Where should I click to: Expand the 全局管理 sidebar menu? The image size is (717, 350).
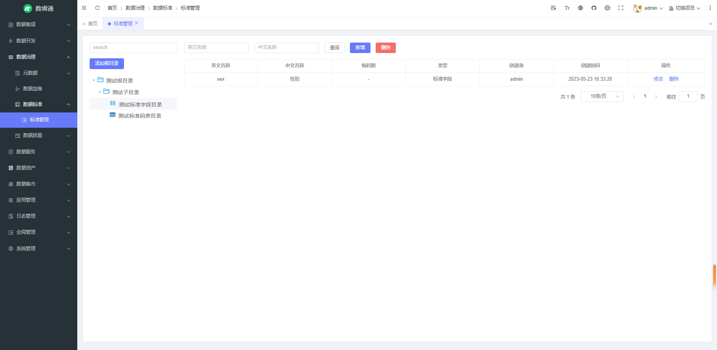pos(38,232)
